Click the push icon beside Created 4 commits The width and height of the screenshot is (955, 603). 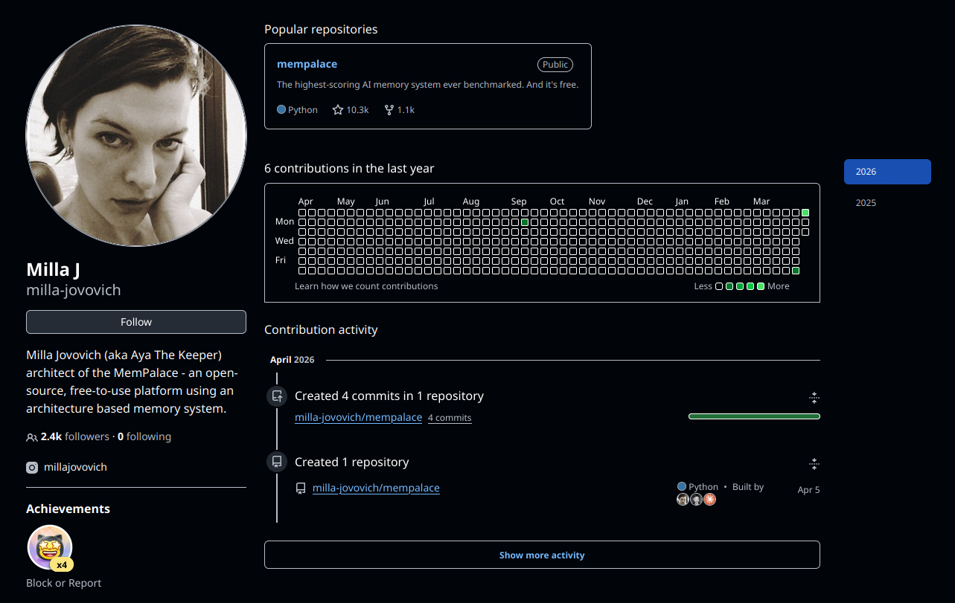point(277,396)
